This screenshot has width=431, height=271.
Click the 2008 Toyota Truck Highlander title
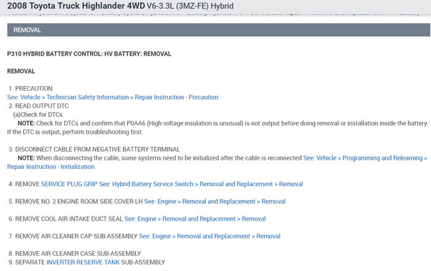pos(76,6)
